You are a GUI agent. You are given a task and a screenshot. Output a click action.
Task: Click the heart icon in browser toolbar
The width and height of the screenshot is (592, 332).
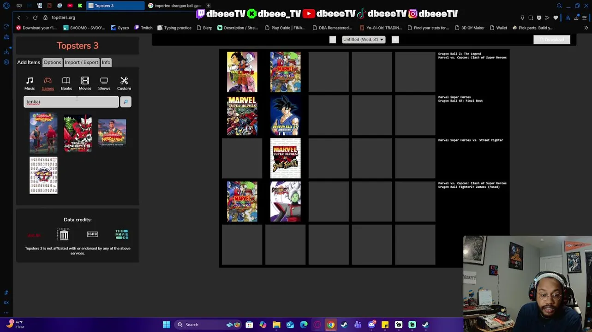(556, 18)
